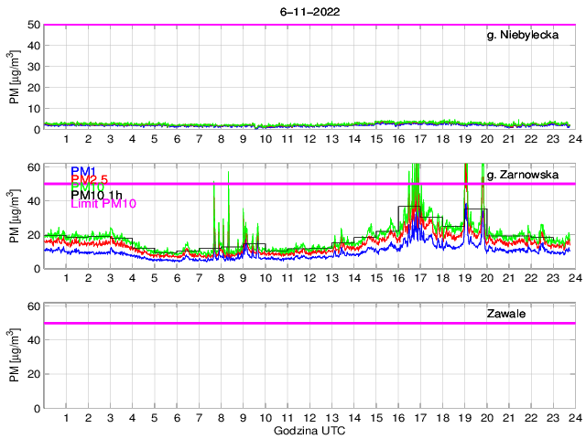Select hour 12 tick under the Zawale panel

point(309,417)
